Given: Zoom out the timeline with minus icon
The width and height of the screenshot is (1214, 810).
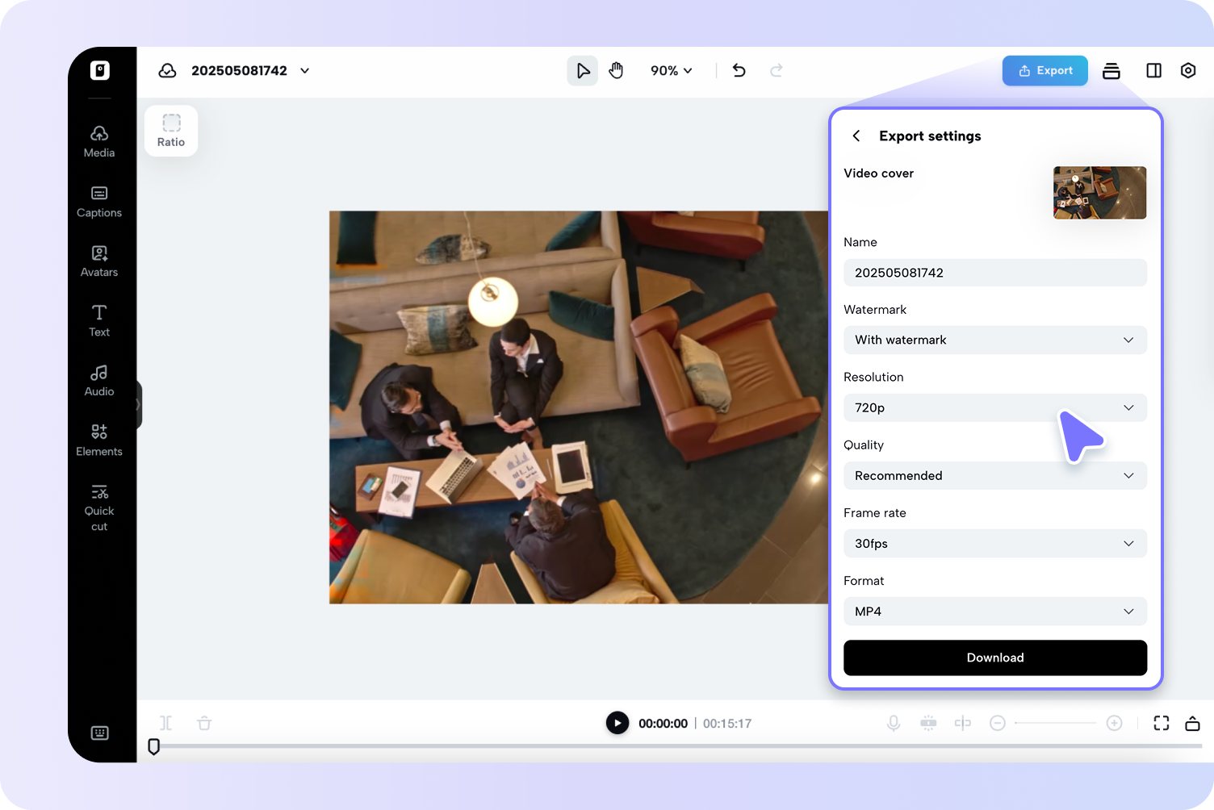Looking at the screenshot, I should [998, 723].
